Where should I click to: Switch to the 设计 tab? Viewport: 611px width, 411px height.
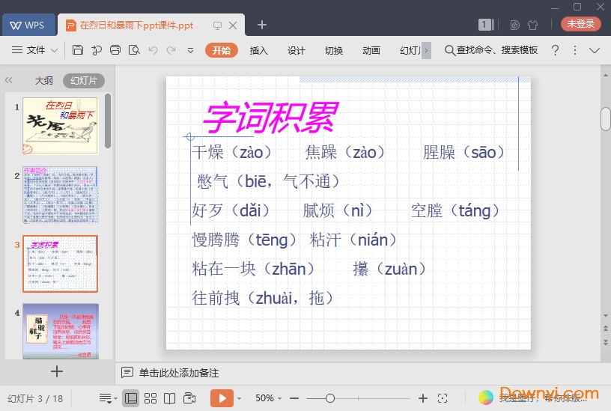tap(297, 50)
